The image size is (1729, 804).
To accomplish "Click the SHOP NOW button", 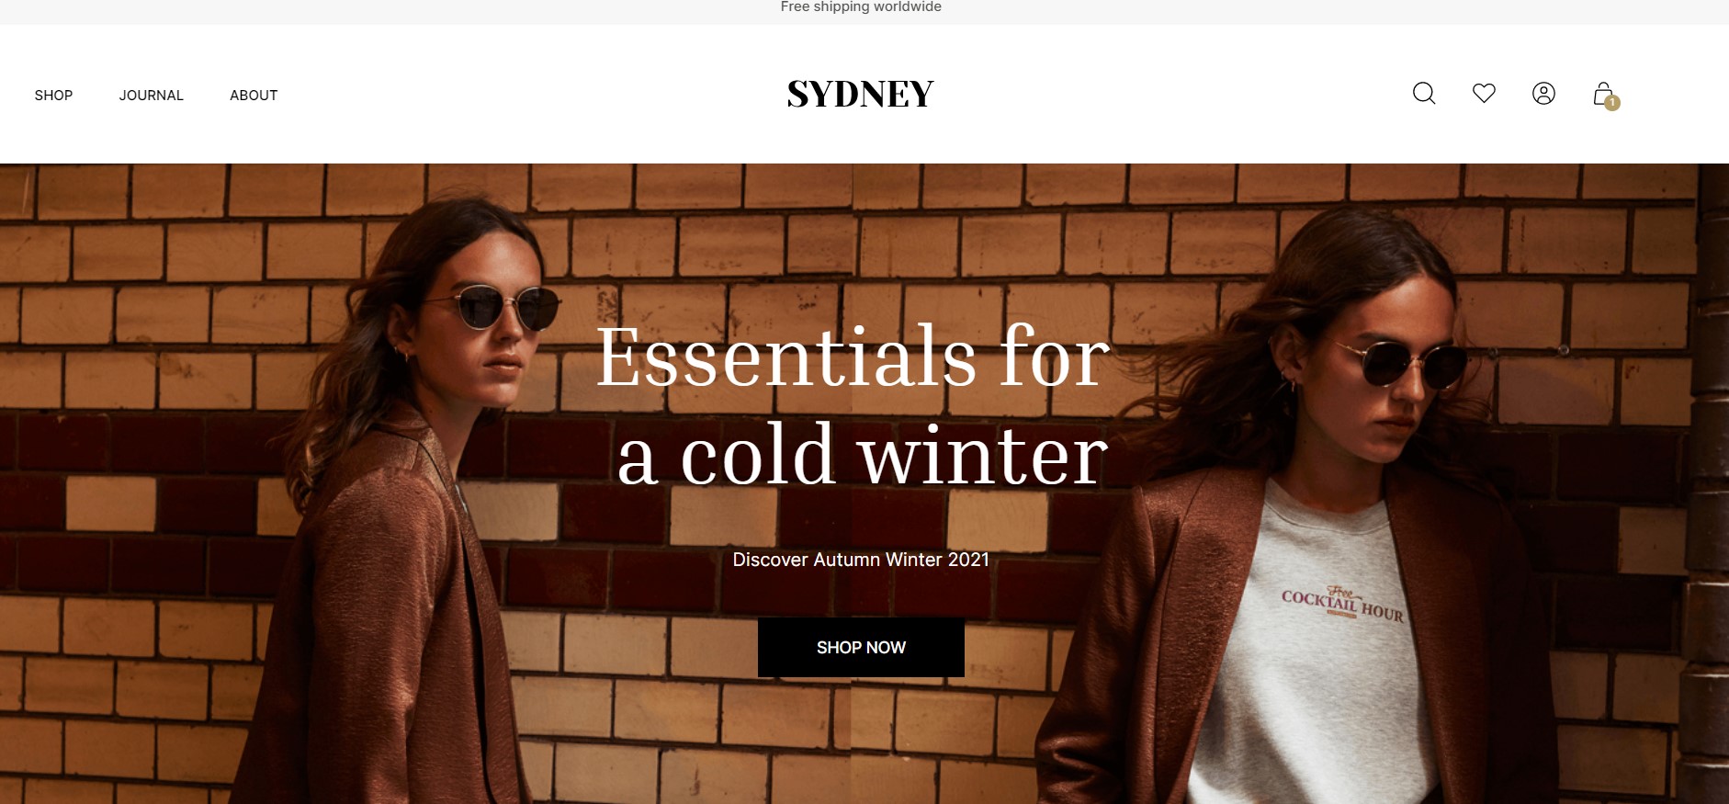I will point(861,648).
